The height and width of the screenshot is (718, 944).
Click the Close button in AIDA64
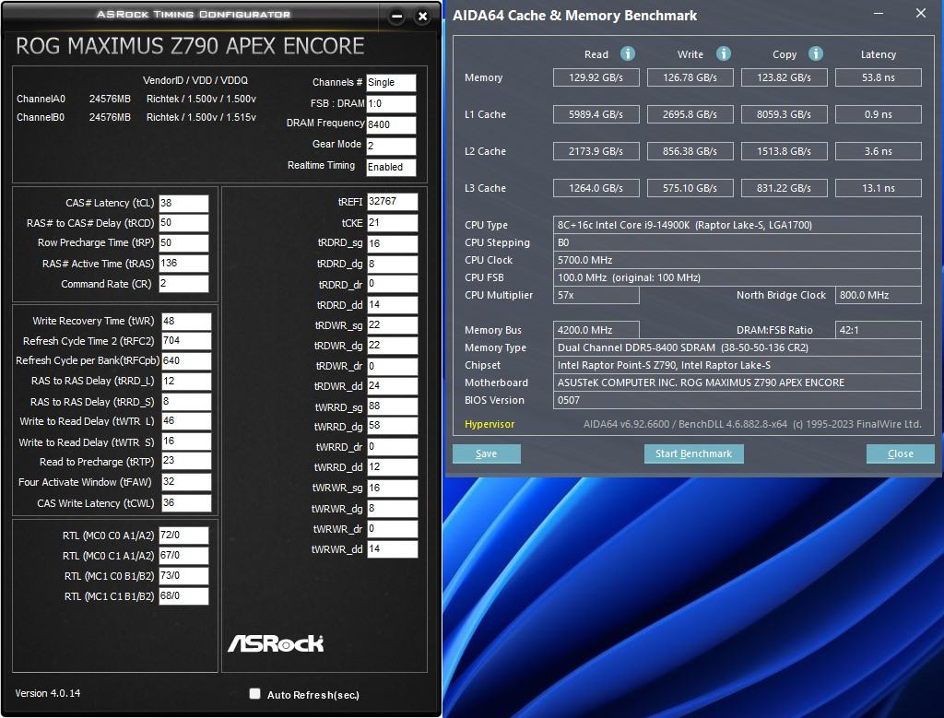point(900,453)
